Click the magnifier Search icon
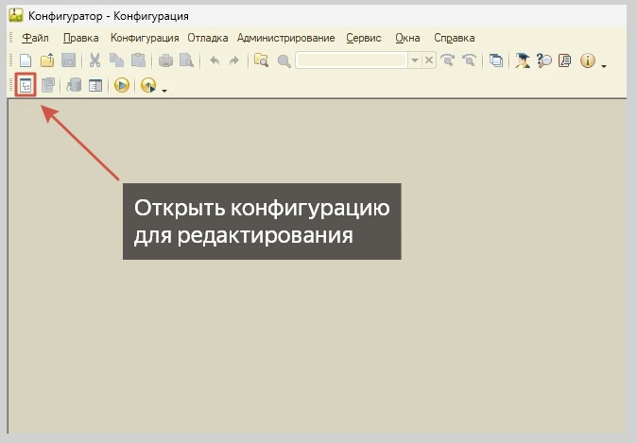 tap(284, 60)
